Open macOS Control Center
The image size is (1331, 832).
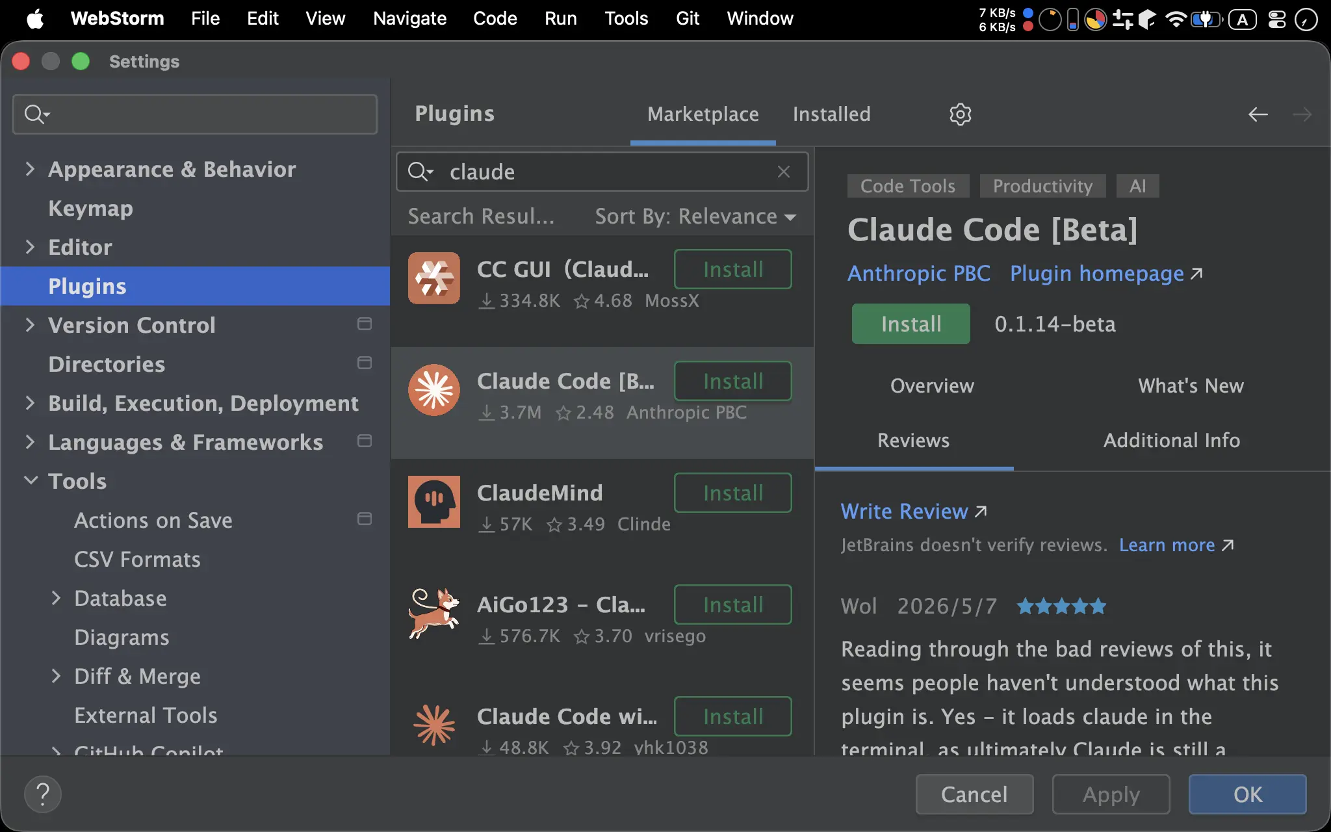pyautogui.click(x=1277, y=19)
